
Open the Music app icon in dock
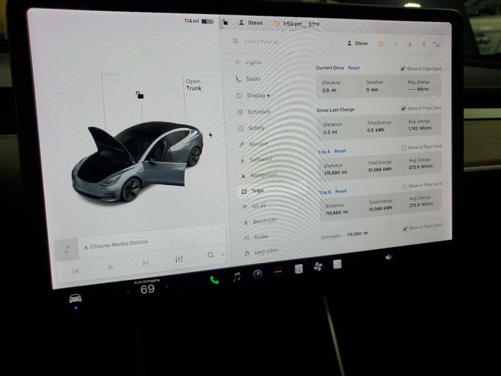coord(236,277)
